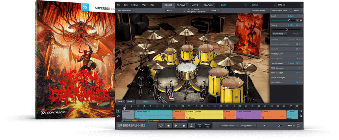Image resolution: width=339 pixels, height=140 pixels.
Task: Switch to the TRACKER tab
Action: tap(208, 5)
